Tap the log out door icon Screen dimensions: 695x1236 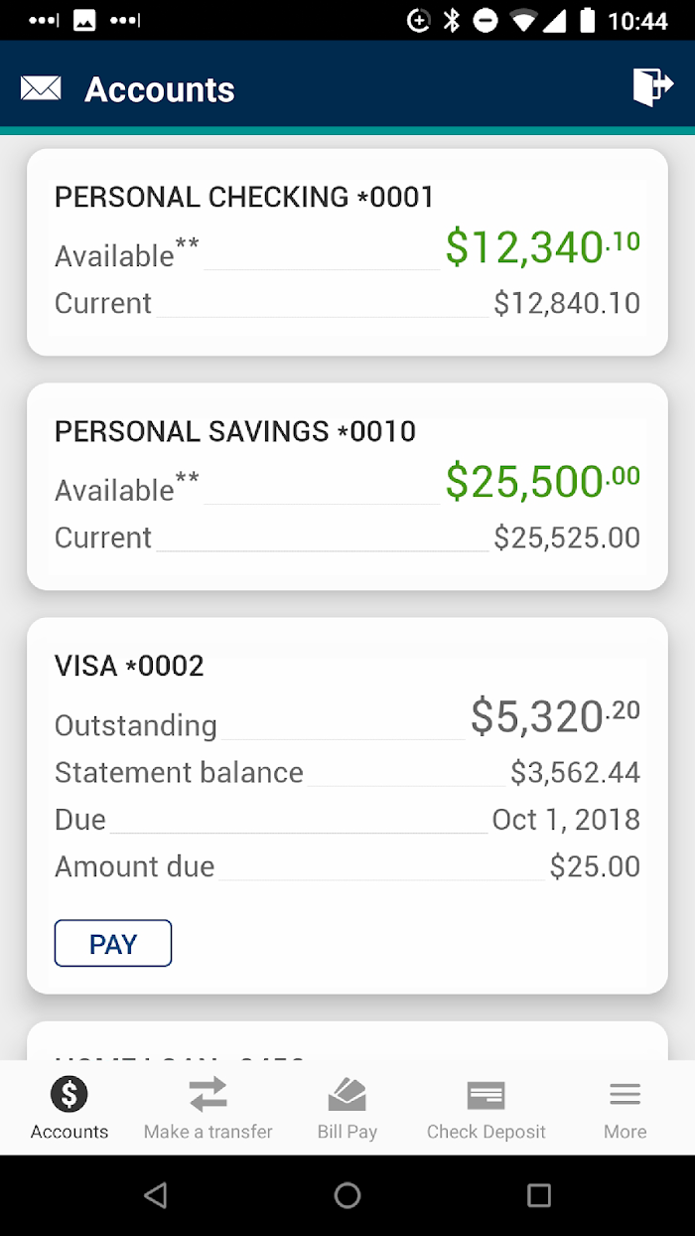(652, 87)
